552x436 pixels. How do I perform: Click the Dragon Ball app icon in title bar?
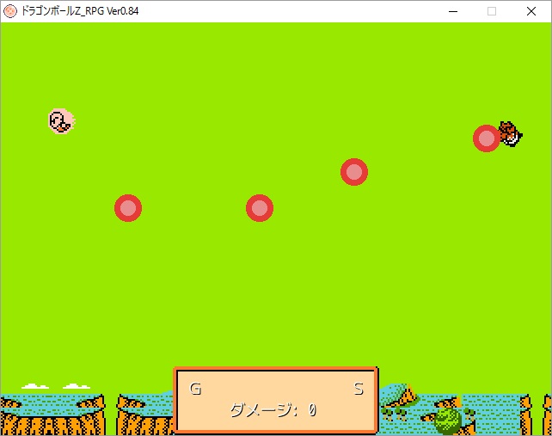pos(10,11)
